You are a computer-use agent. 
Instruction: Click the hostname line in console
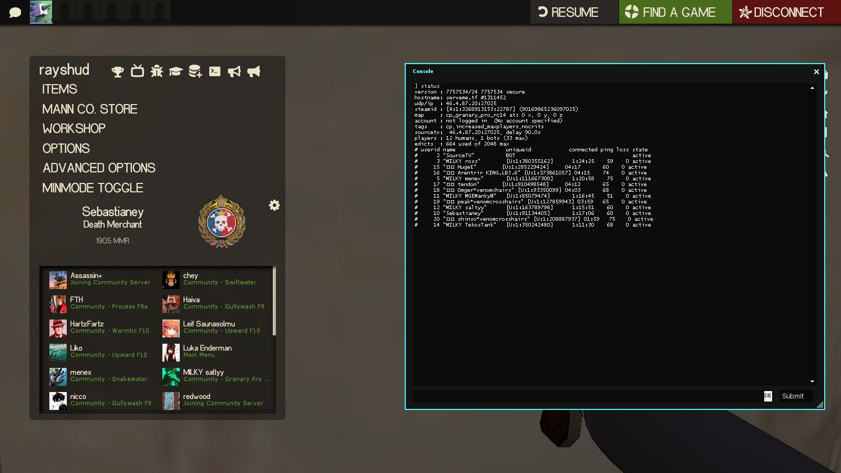coord(460,98)
